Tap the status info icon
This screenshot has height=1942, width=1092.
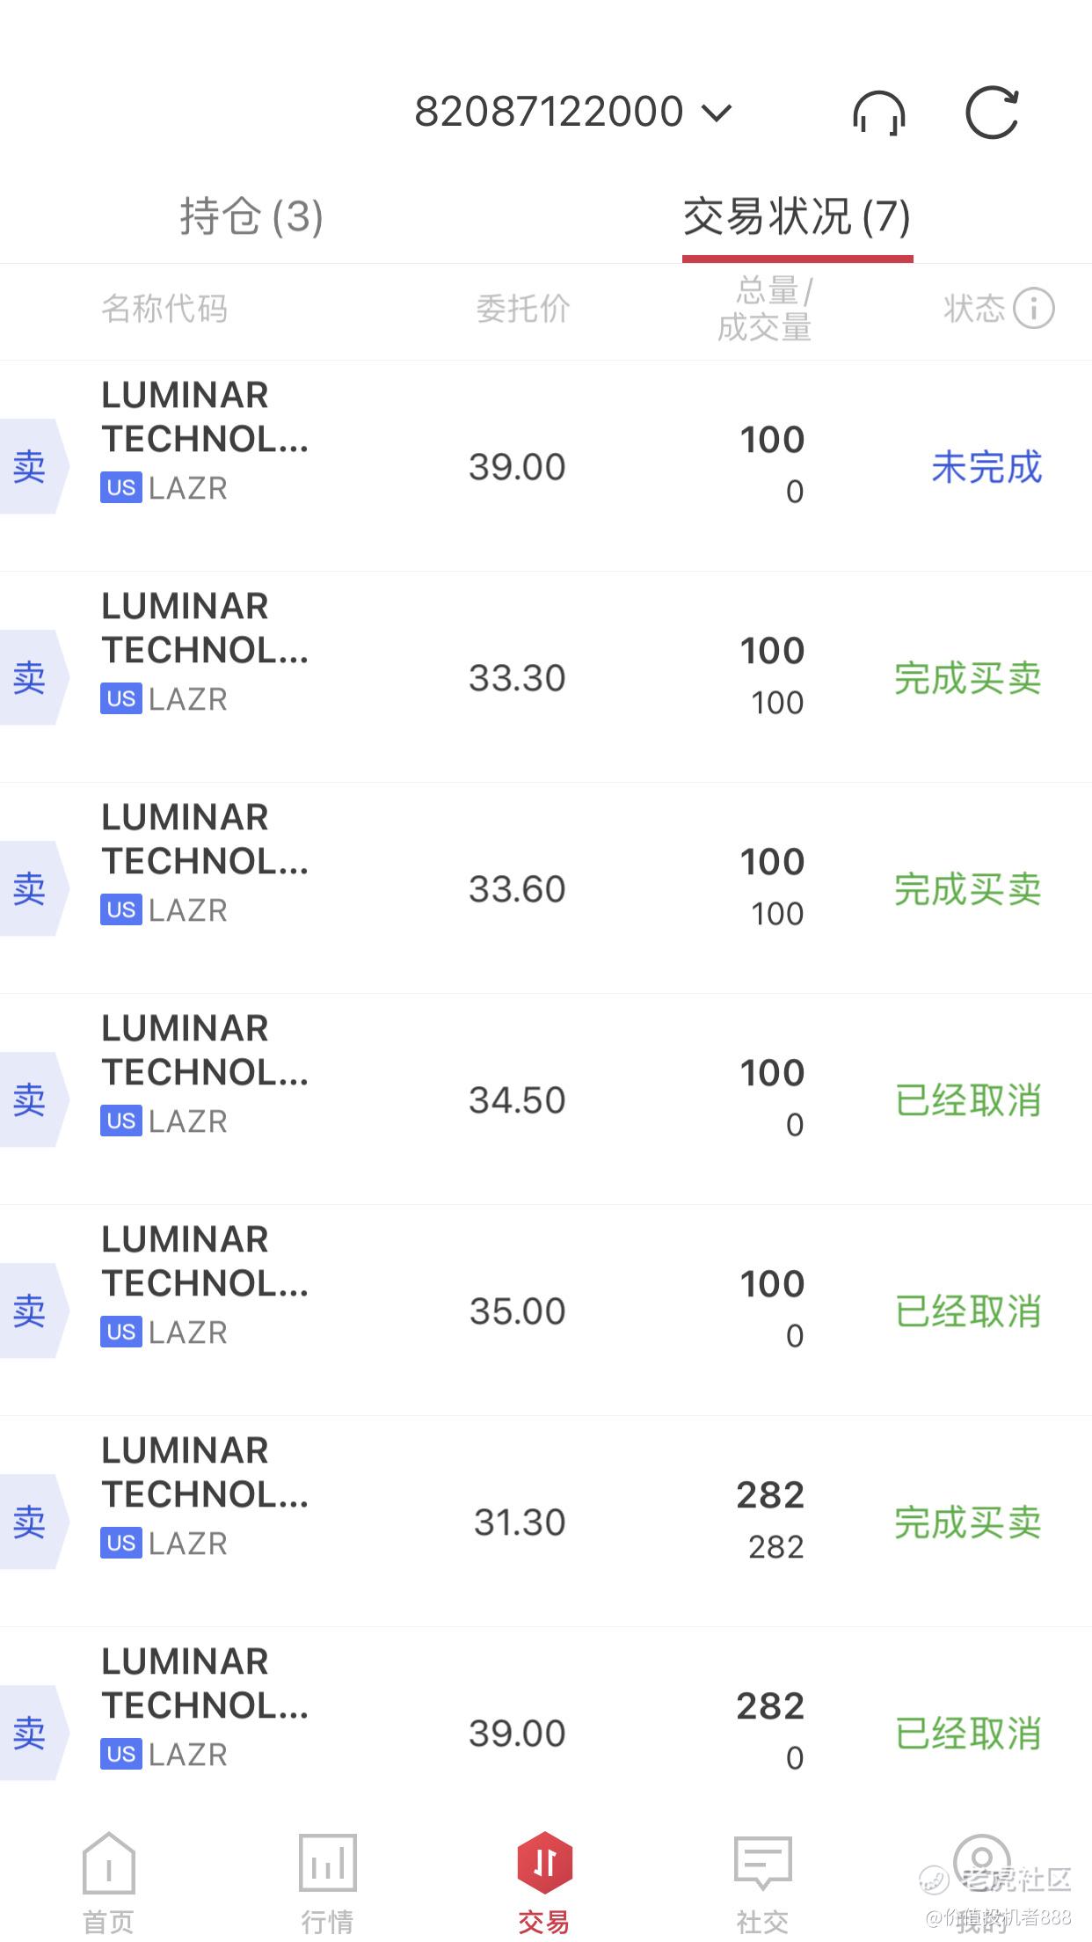[x=1033, y=309]
